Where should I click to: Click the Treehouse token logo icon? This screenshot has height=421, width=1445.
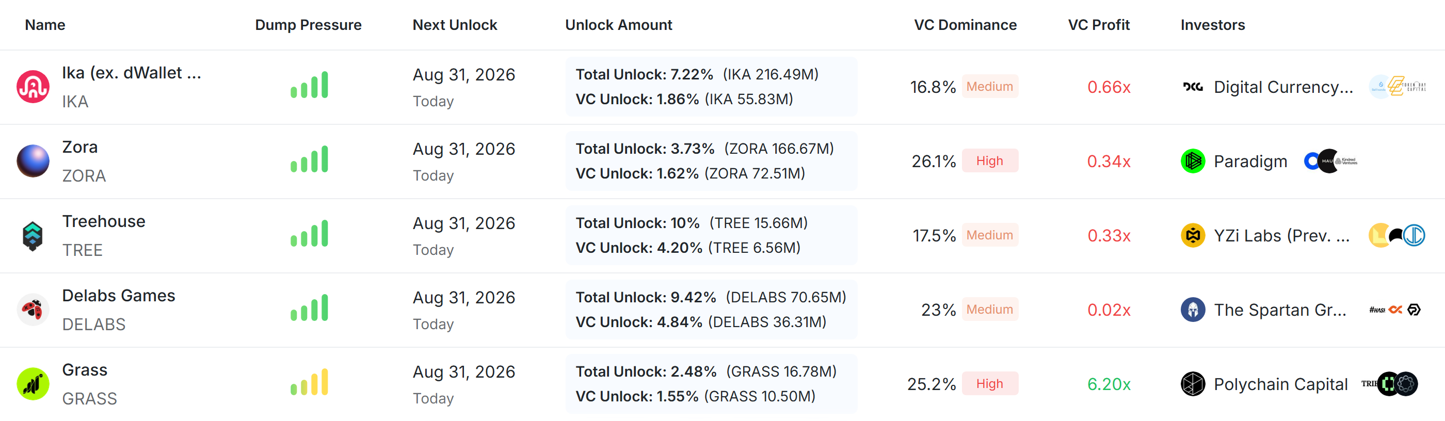pos(33,235)
